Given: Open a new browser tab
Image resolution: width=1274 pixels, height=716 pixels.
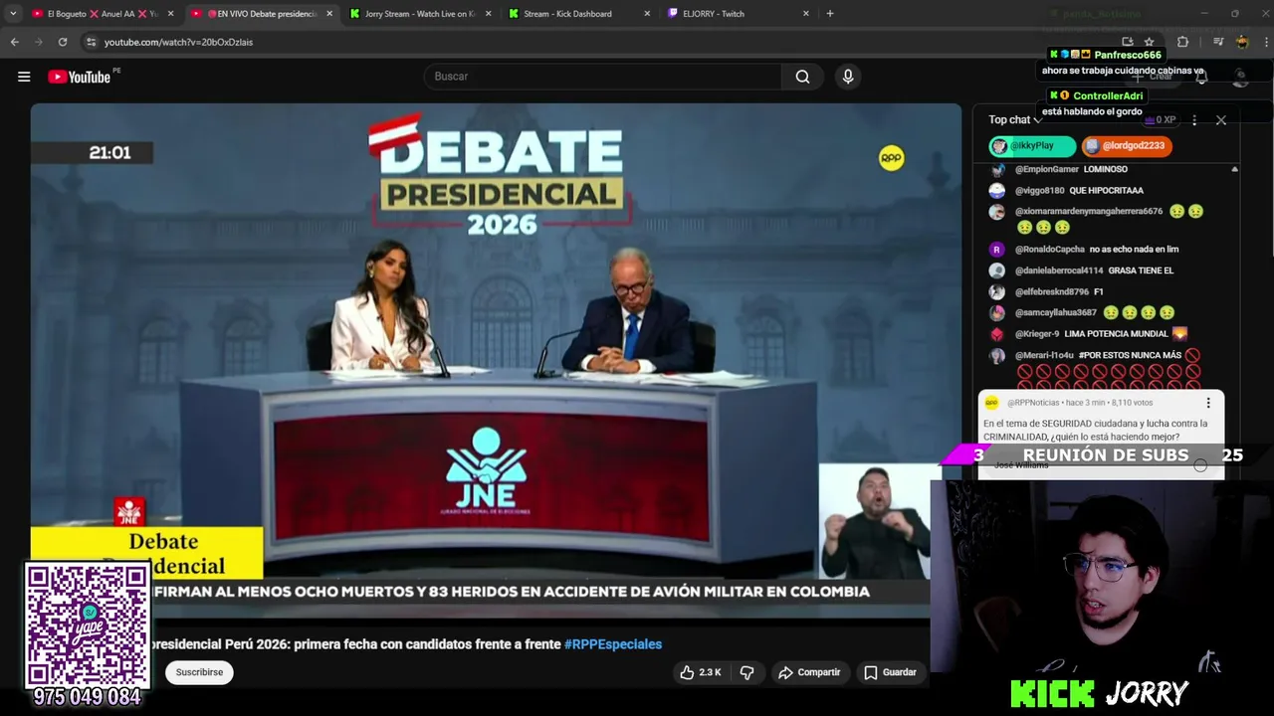Looking at the screenshot, I should pos(830,14).
